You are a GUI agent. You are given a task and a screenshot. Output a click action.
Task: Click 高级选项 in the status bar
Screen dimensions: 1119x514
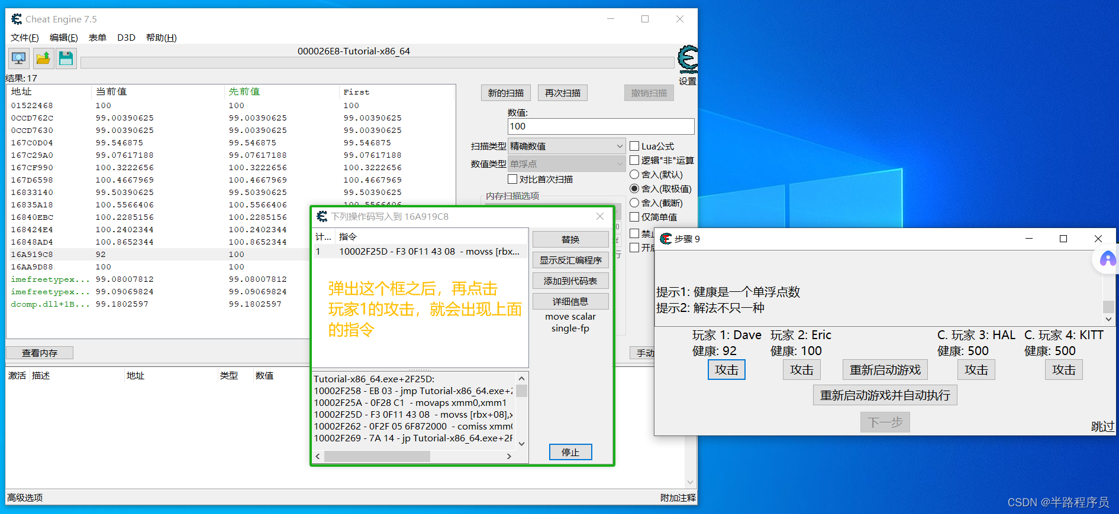pos(25,497)
